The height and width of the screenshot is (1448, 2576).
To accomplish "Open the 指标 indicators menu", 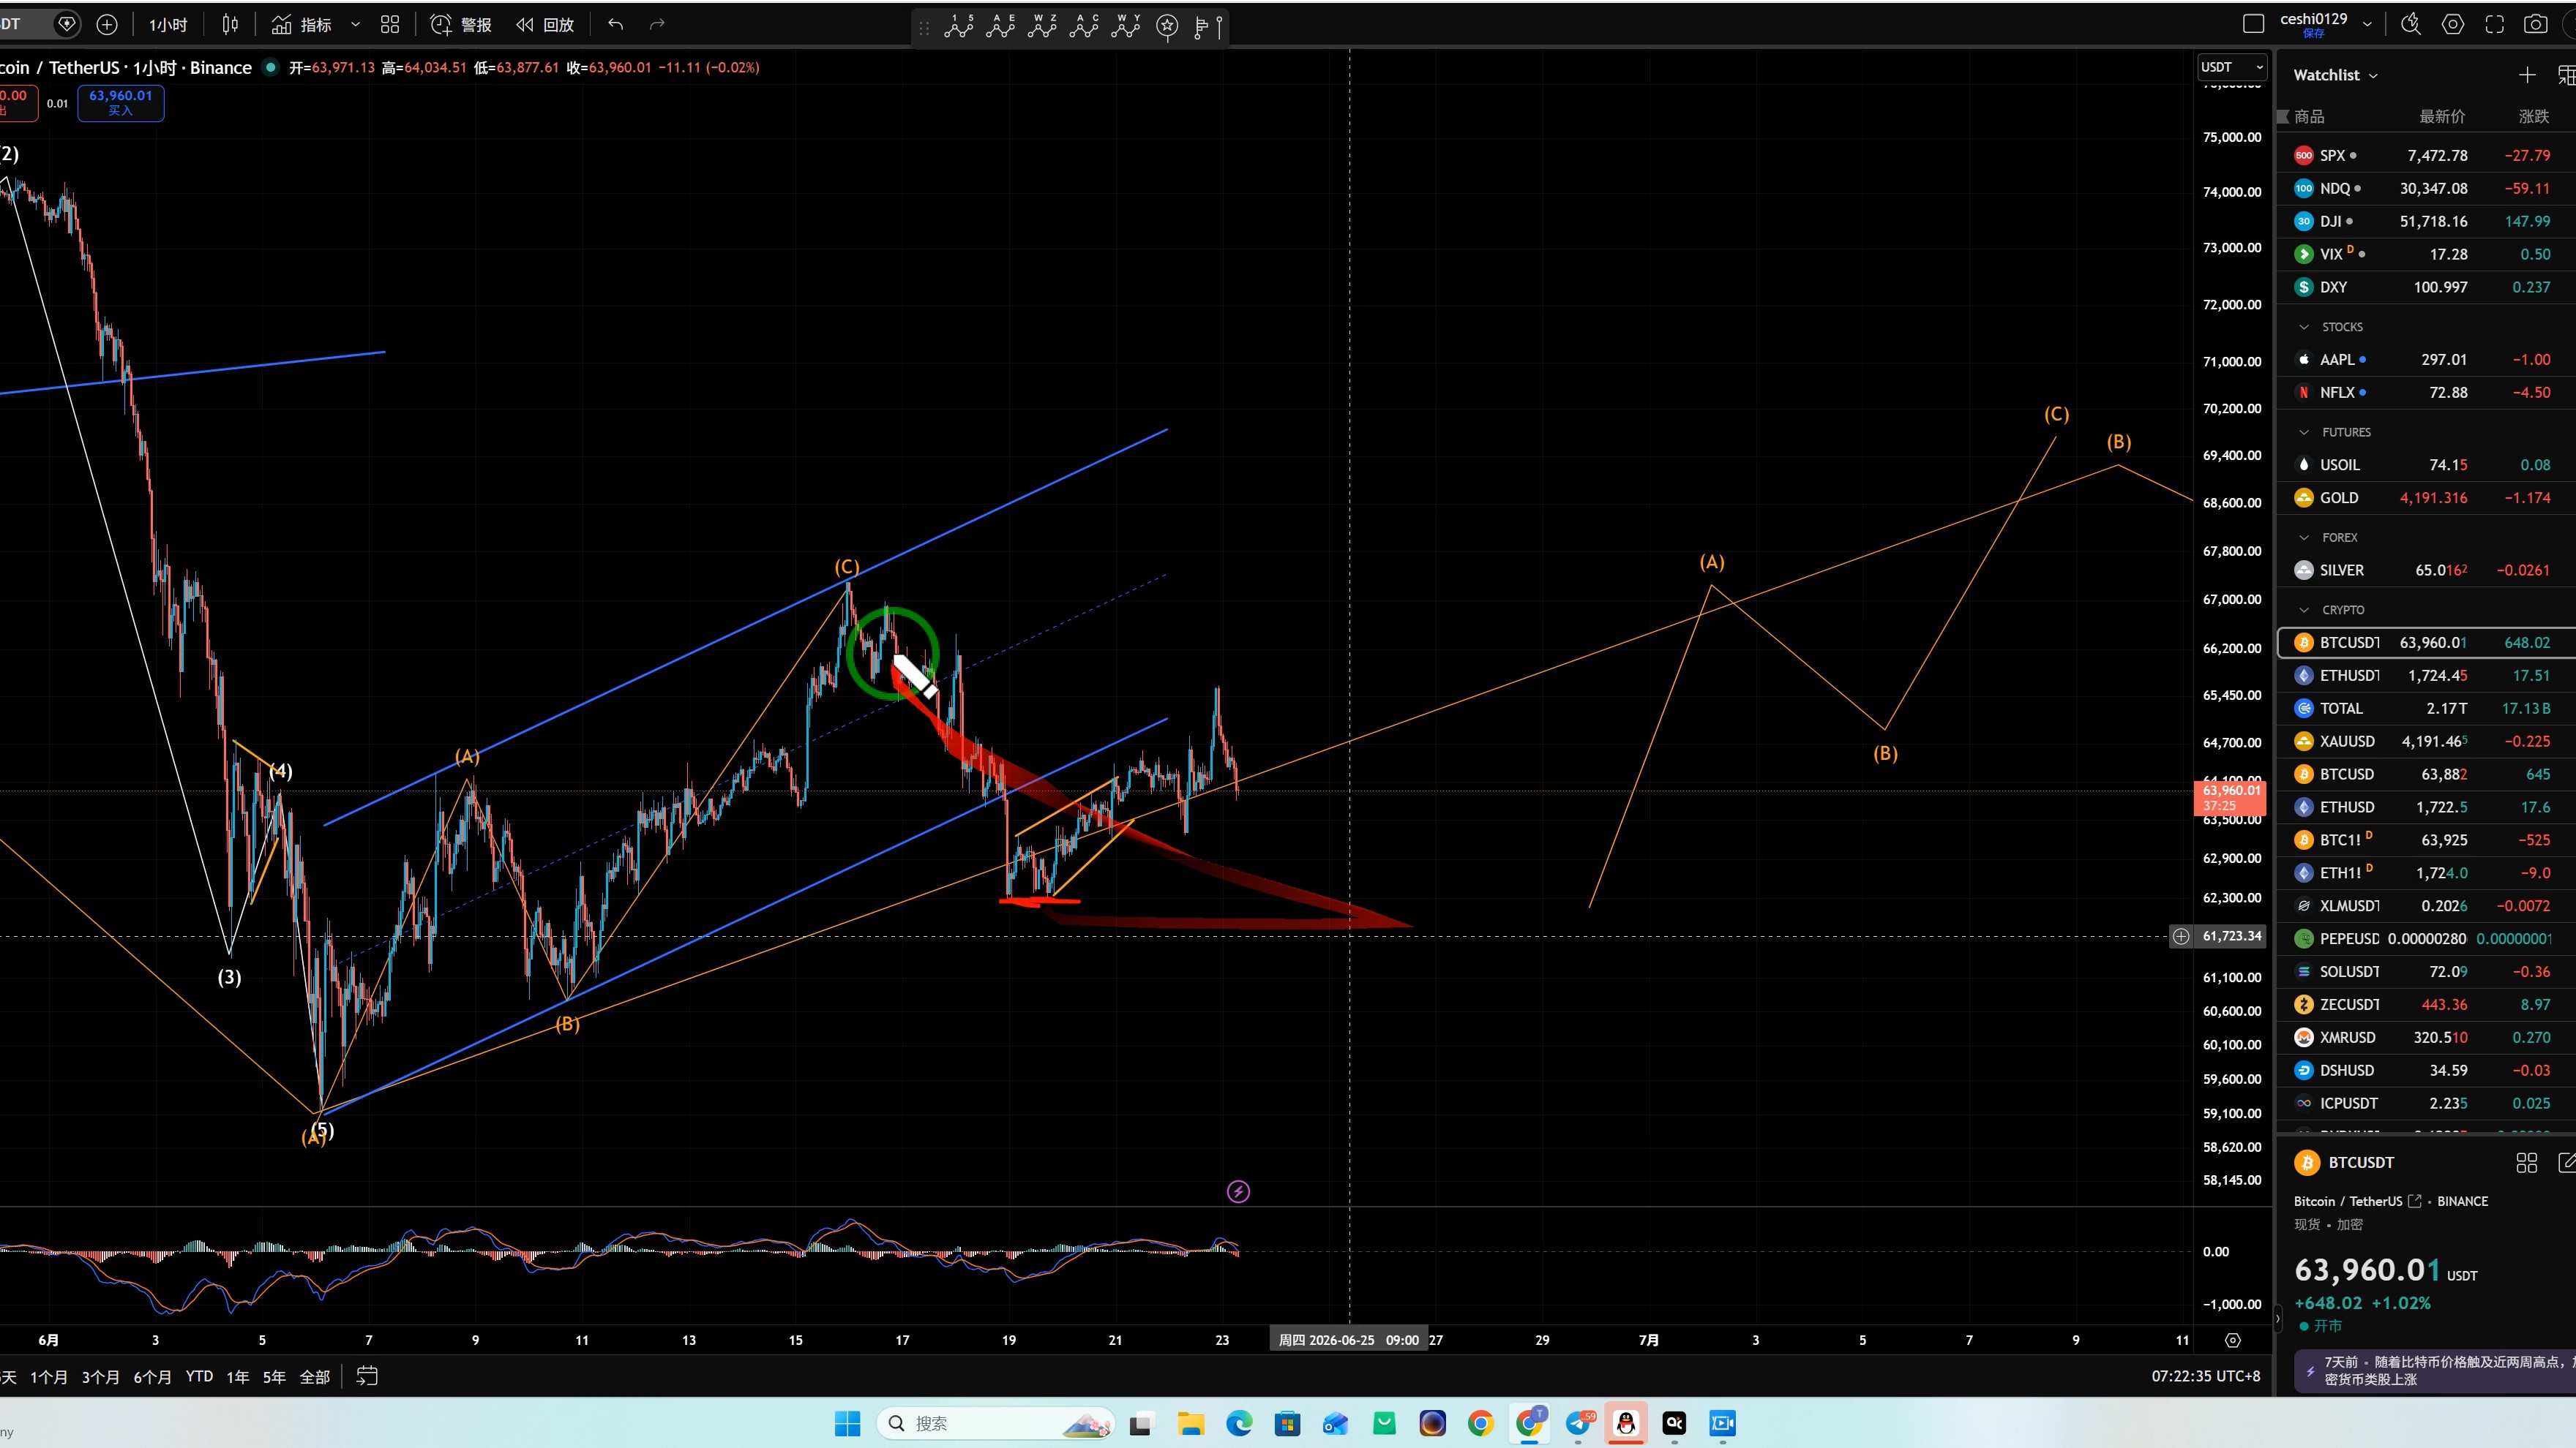I will pos(302,25).
